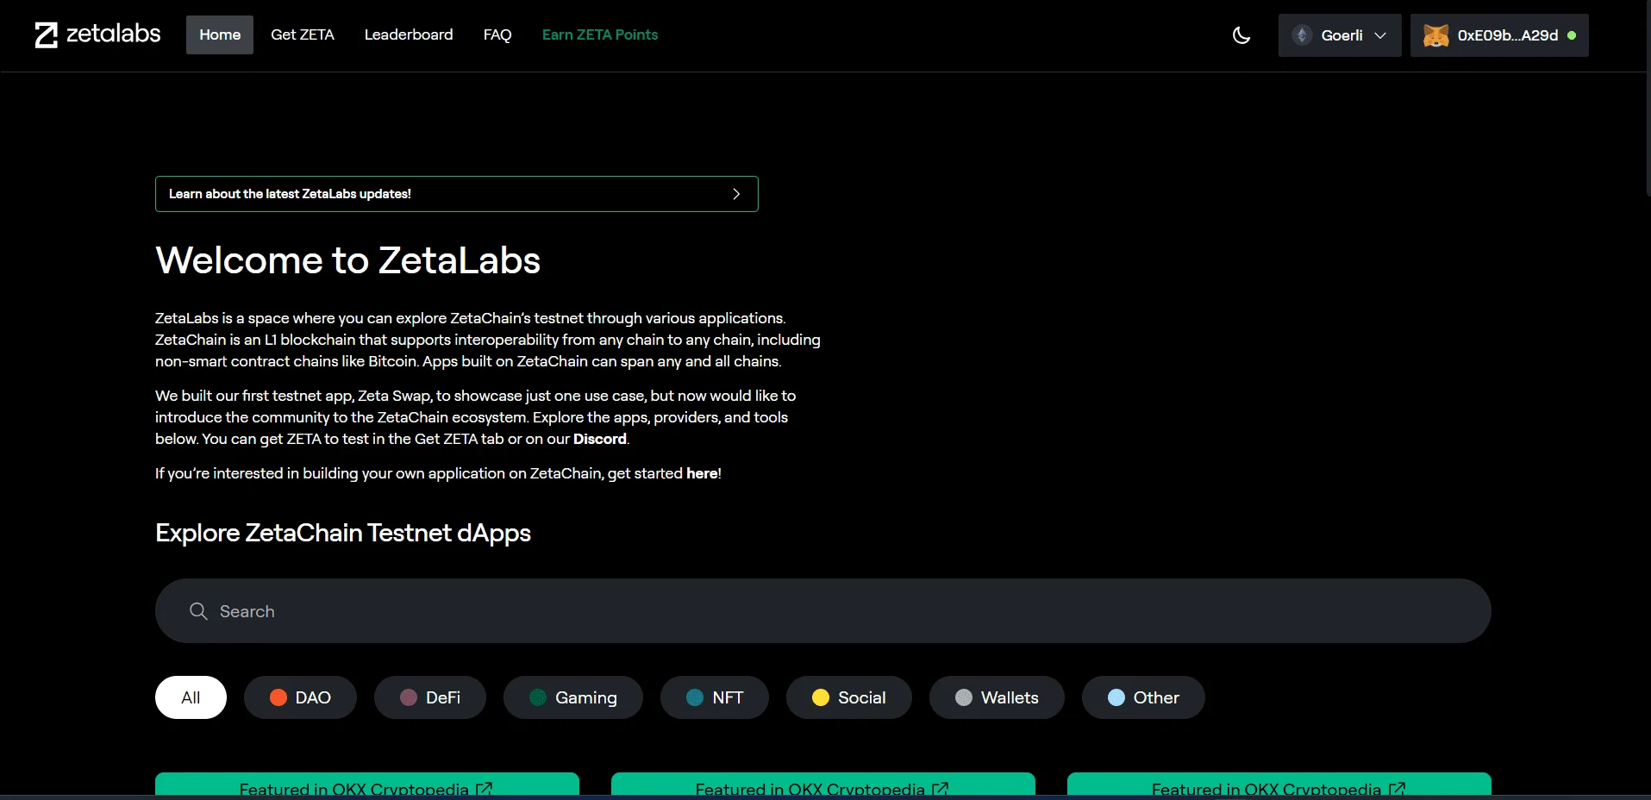Click the "Explore ZetaChain Testnet dApps" heading
Image resolution: width=1651 pixels, height=800 pixels.
click(x=343, y=533)
